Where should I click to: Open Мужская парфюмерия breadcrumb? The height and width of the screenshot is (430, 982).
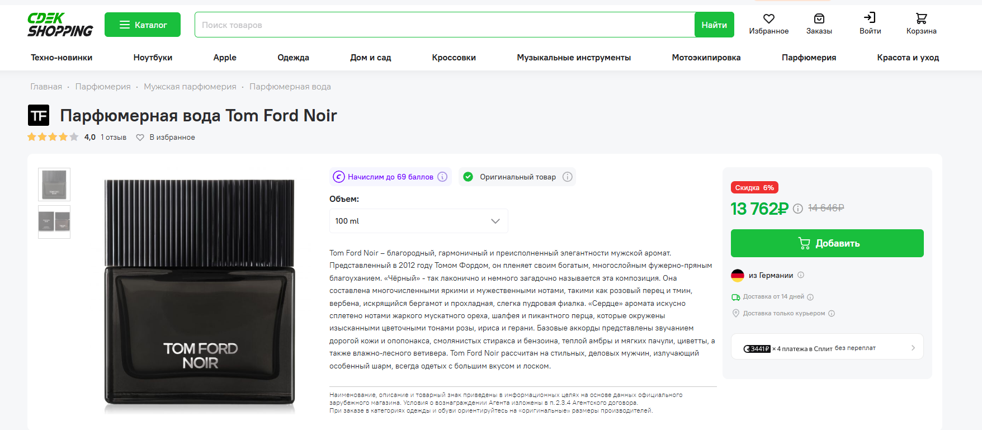tap(190, 87)
